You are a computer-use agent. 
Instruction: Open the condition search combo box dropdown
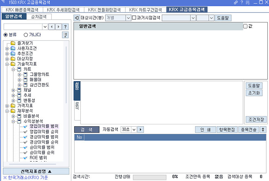tap(45, 27)
